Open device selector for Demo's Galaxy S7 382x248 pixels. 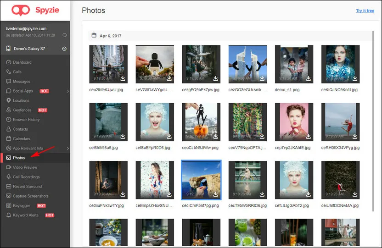point(64,49)
